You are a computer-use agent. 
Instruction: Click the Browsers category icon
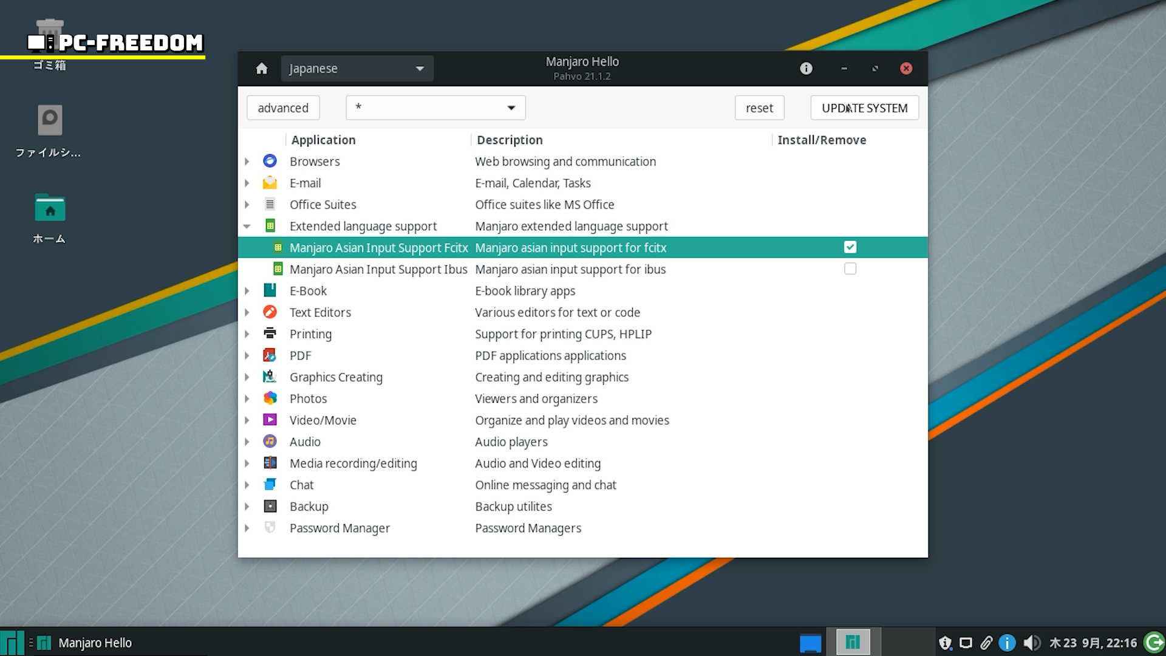click(270, 161)
